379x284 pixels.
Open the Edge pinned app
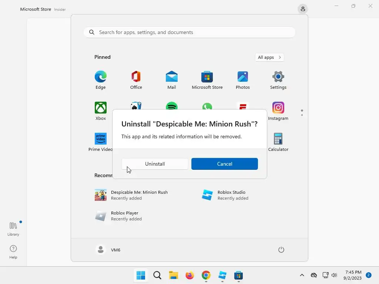point(101,80)
